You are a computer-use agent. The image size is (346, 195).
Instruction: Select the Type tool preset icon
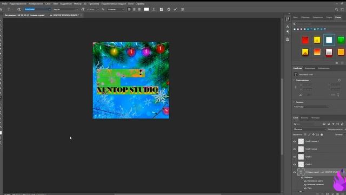pyautogui.click(x=9, y=9)
